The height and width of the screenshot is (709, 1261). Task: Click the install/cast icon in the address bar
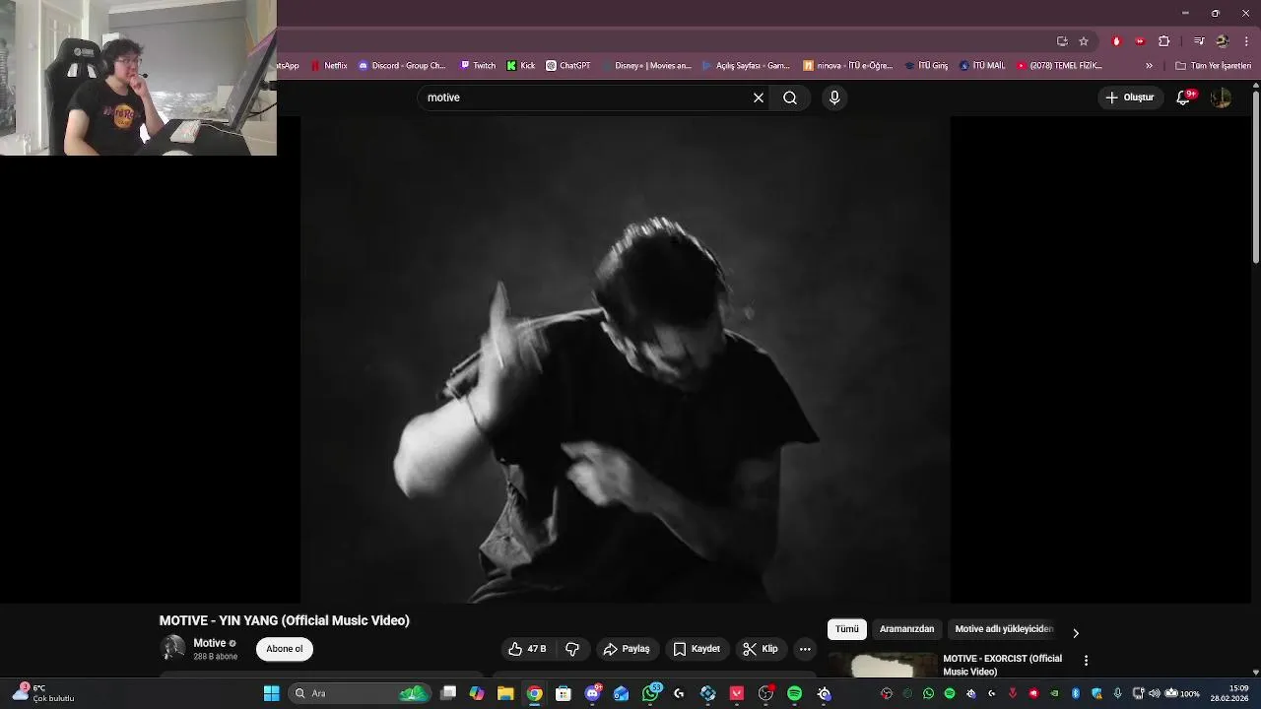[x=1062, y=41]
